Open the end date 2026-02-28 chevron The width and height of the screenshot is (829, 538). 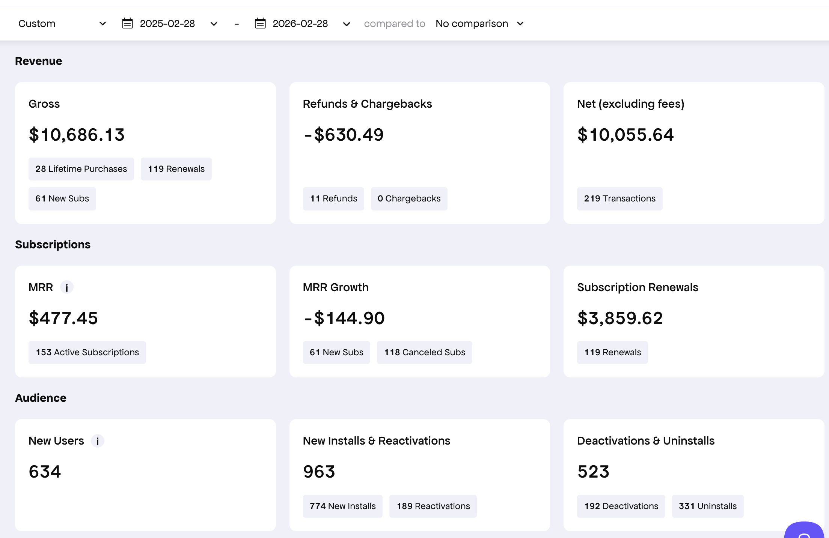(347, 24)
